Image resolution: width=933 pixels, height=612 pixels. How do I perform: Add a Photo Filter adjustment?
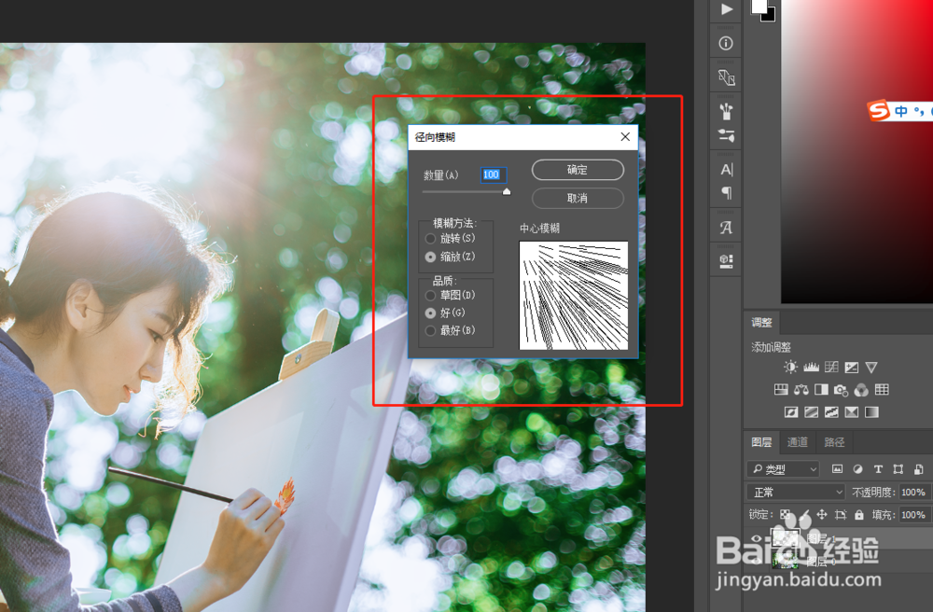[841, 390]
